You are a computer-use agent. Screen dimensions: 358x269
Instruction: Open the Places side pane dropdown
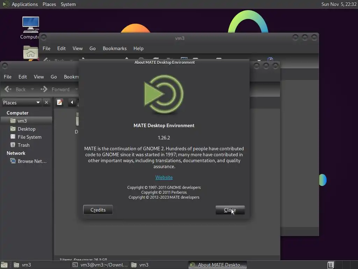point(21,103)
